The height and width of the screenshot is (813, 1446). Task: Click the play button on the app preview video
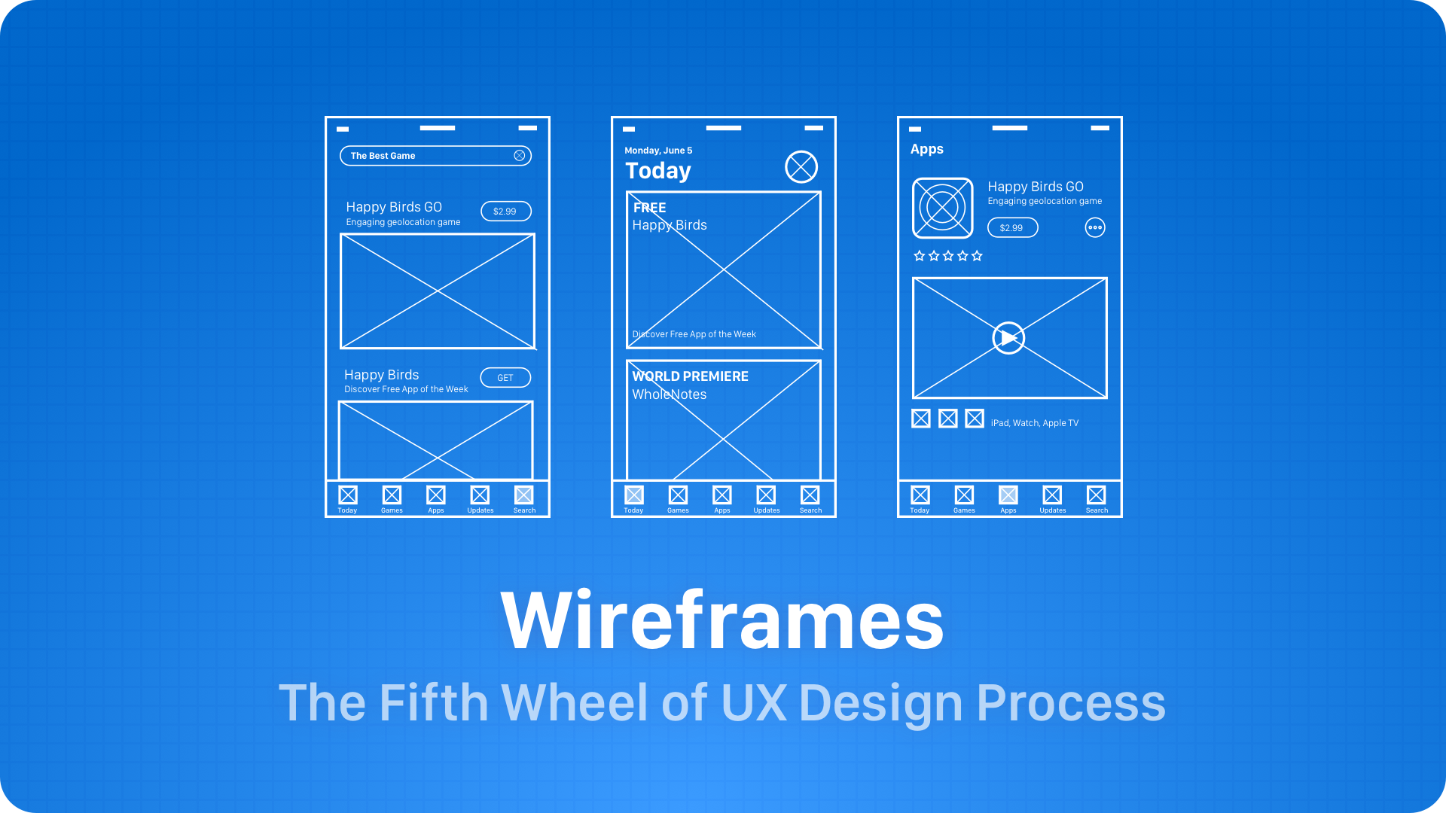pos(1008,337)
